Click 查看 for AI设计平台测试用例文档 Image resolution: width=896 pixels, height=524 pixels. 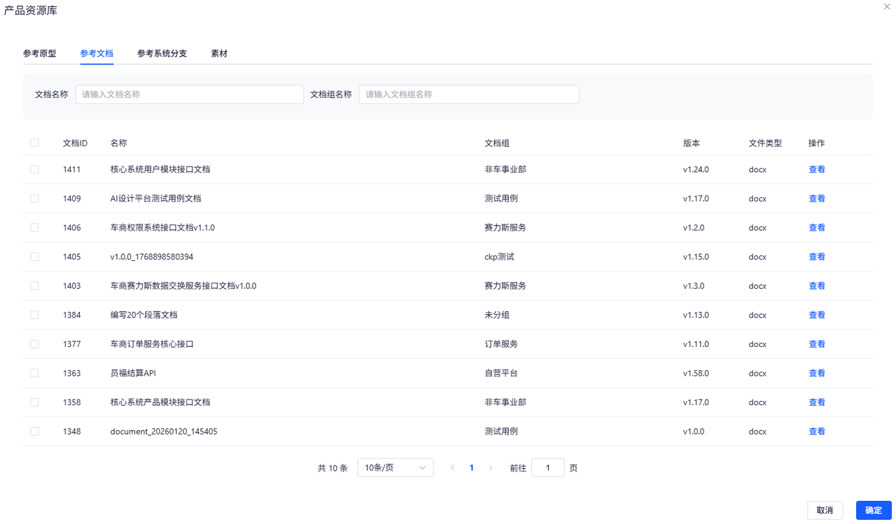[x=817, y=199]
